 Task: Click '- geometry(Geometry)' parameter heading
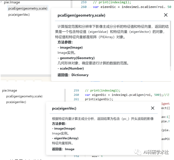tap(76, 58)
